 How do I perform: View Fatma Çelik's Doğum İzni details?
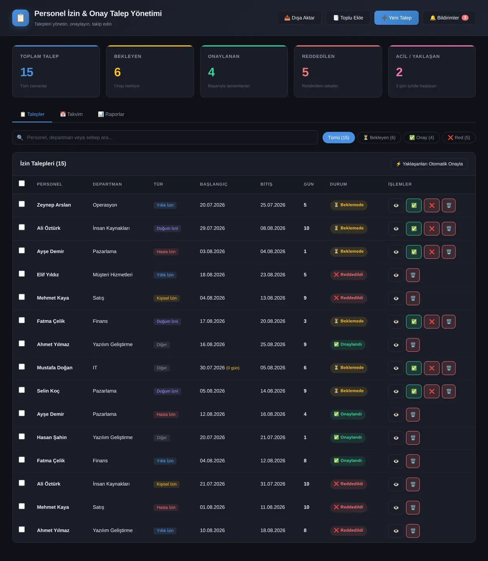pyautogui.click(x=396, y=322)
